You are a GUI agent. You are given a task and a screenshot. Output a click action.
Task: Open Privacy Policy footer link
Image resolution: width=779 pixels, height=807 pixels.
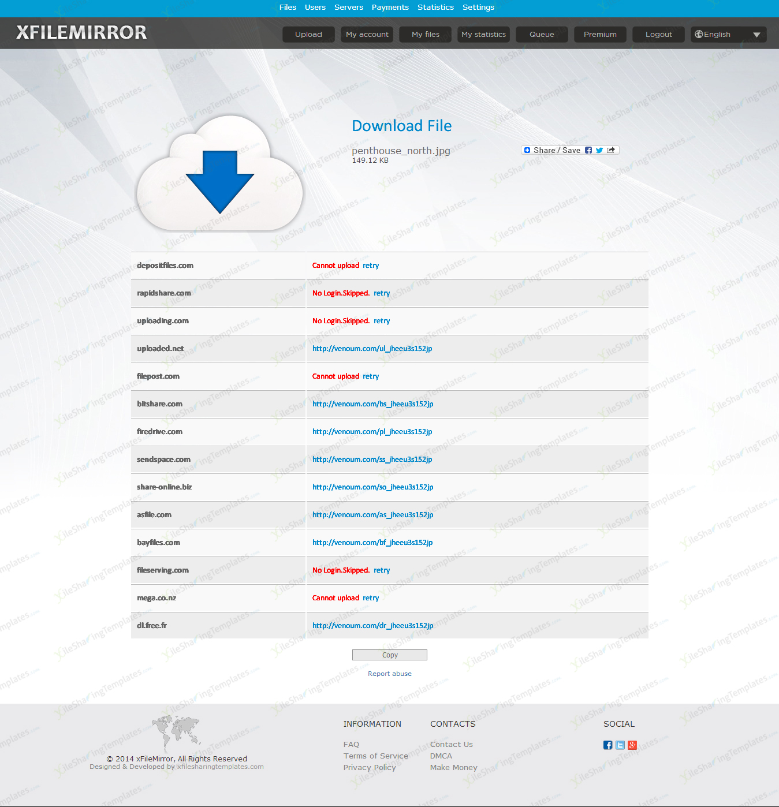tap(370, 768)
